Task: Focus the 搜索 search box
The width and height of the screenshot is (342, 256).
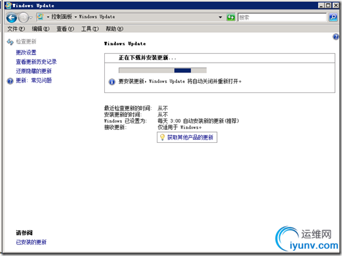Action: point(282,17)
